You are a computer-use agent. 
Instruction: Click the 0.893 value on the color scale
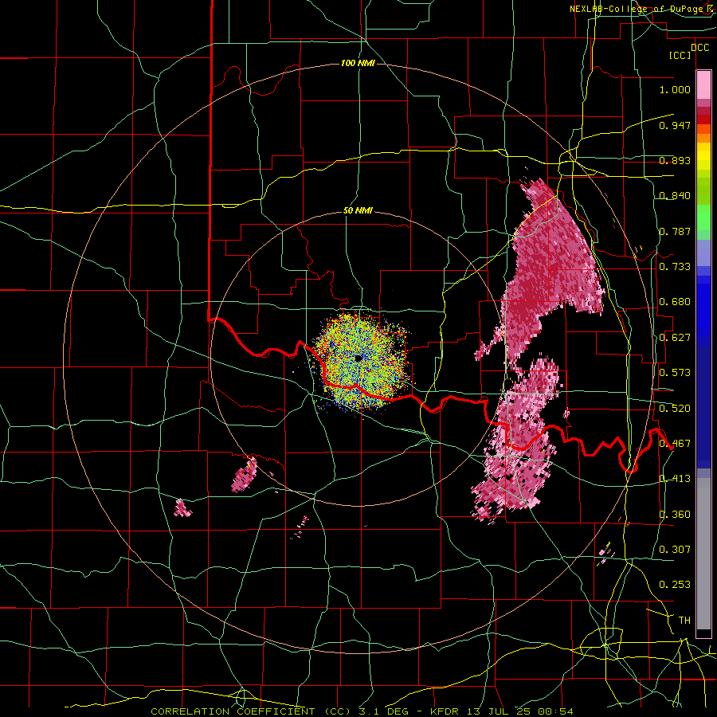click(x=675, y=160)
